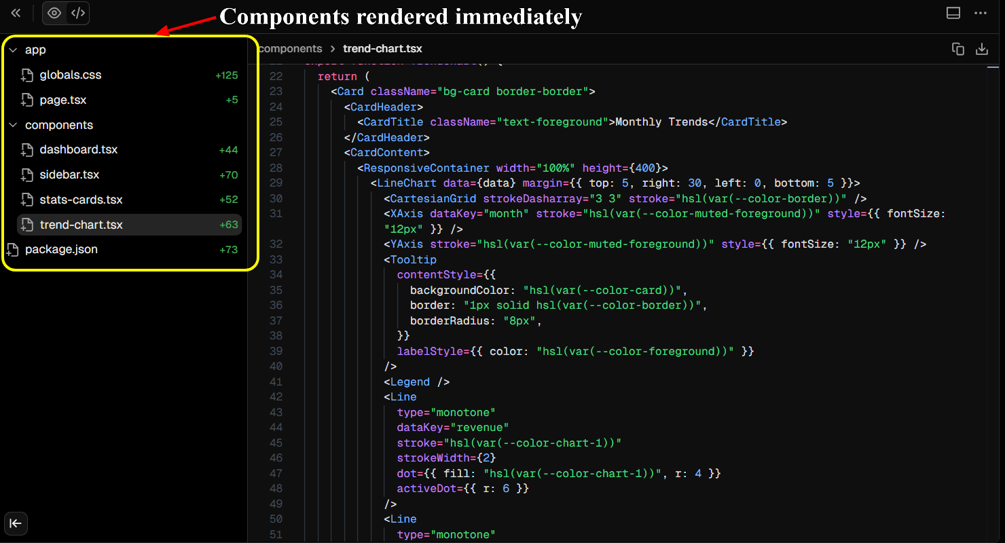Copy the file contents with copy icon
Image resolution: width=1005 pixels, height=543 pixels.
tap(957, 49)
